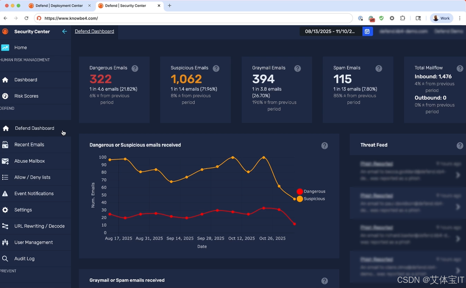
Task: Click the date range field 08/13/2025 - 11/10
Action: pos(331,31)
